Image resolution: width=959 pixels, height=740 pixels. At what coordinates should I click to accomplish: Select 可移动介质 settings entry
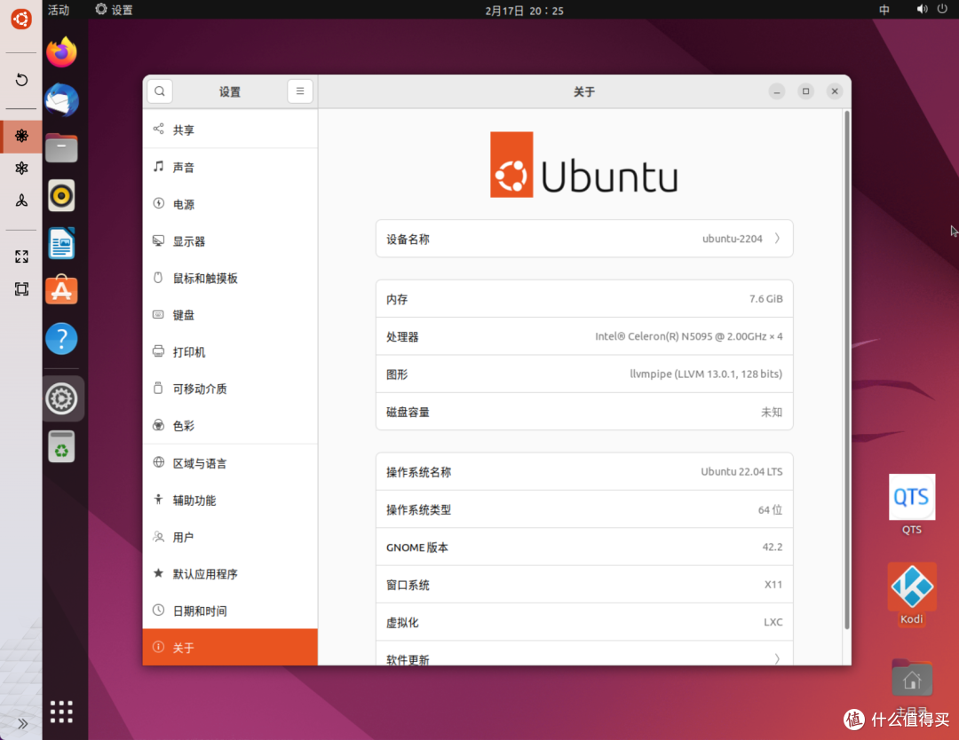(x=230, y=389)
